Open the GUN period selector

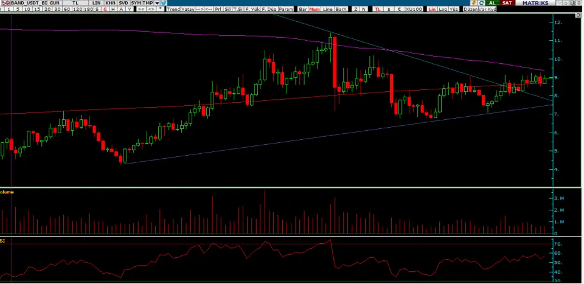(54, 3)
